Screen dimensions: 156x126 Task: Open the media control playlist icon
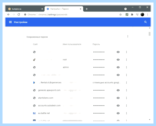click(x=137, y=14)
